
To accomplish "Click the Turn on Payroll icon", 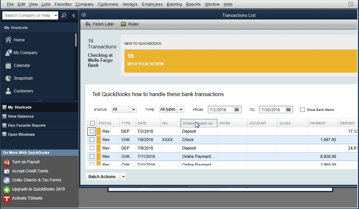I will coord(7,162).
